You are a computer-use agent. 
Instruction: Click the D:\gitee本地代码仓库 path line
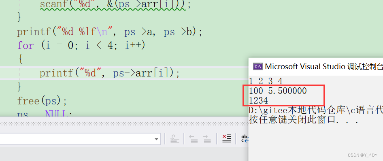[x=316, y=110]
